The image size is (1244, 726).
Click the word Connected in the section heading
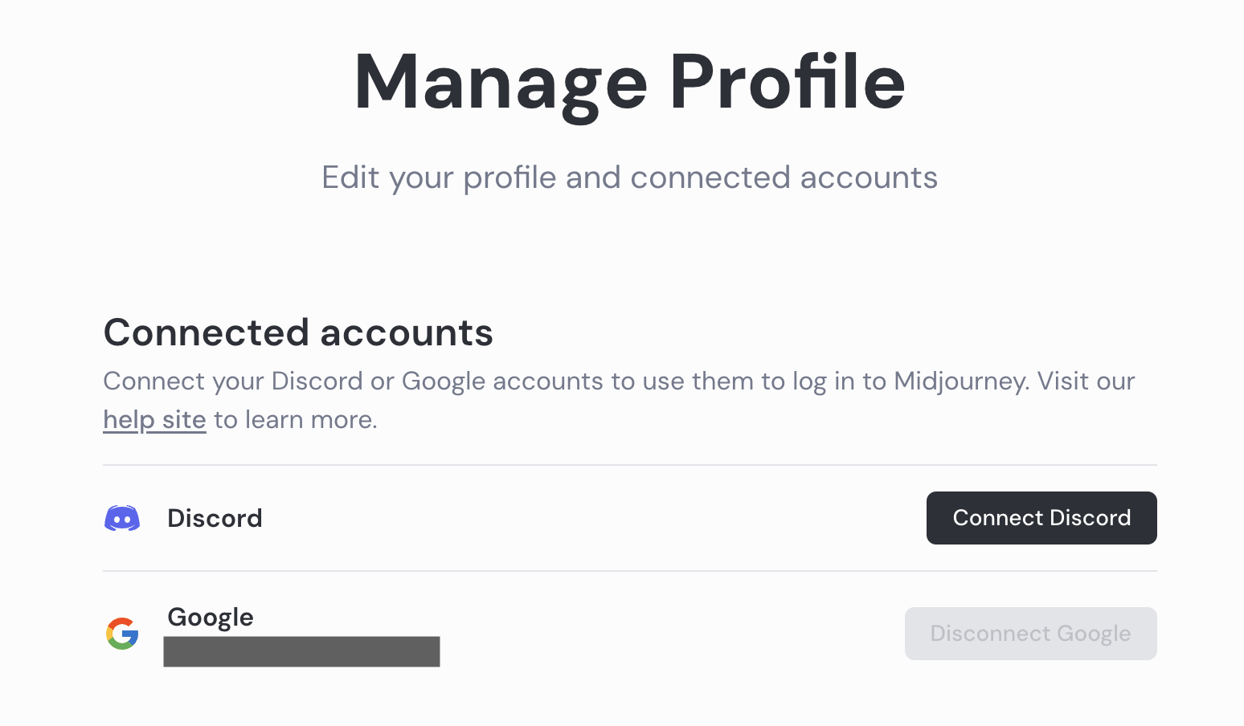(x=207, y=332)
